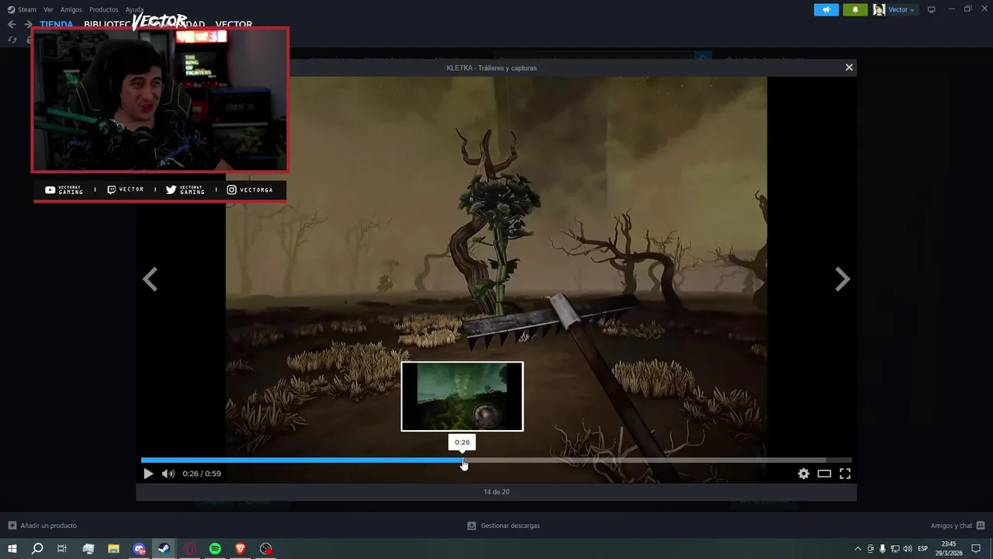
Task: Open Windows search magnifier
Action: [36, 549]
